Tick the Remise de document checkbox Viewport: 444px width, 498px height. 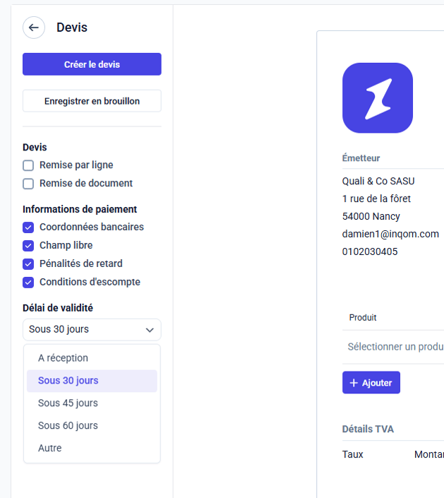tap(28, 184)
